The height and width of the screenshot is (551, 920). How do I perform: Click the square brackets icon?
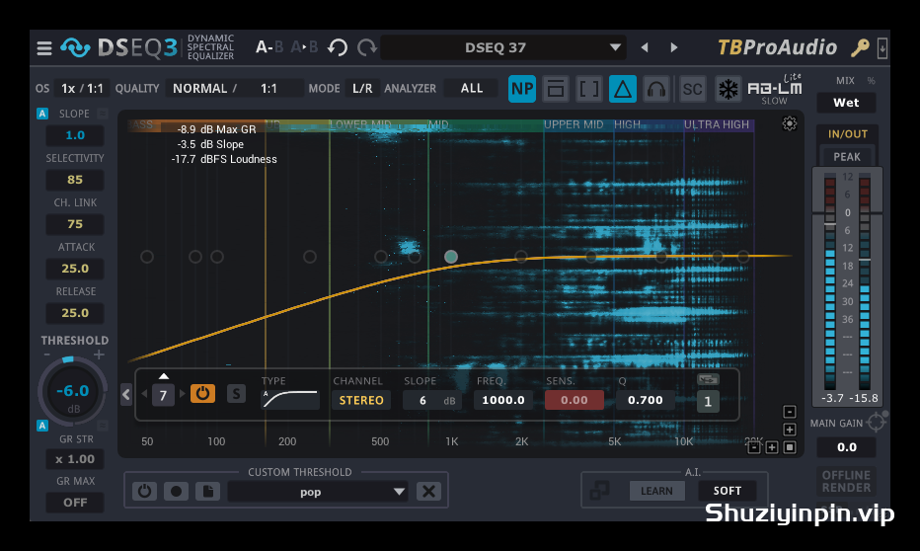(589, 89)
